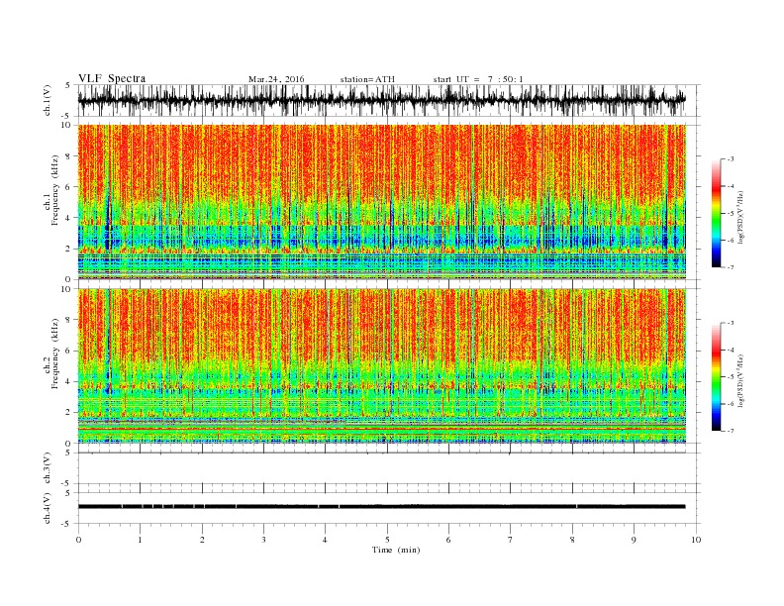
Task: Click the time axis tick label "10"
Action: (696, 540)
